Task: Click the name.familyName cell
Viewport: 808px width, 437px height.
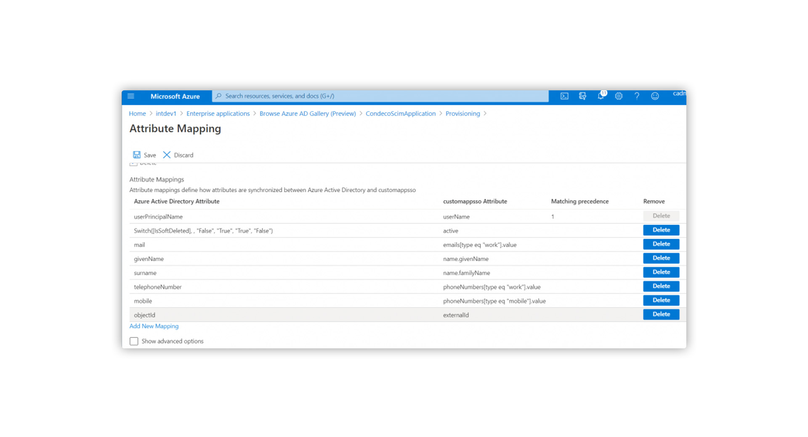Action: click(466, 273)
